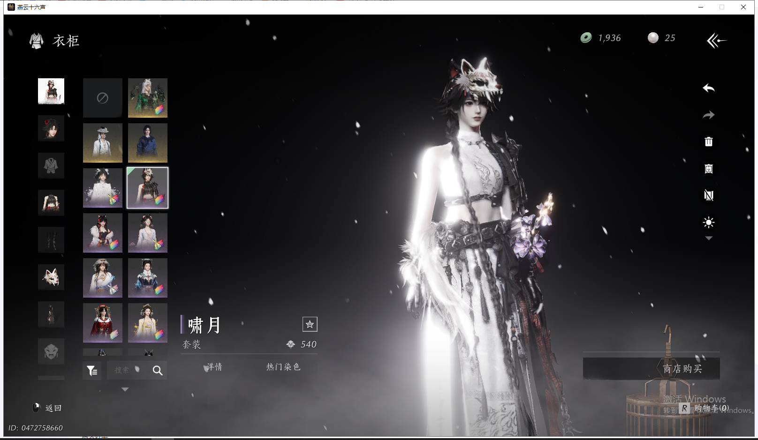Click the magnifying glass search icon

tap(158, 371)
